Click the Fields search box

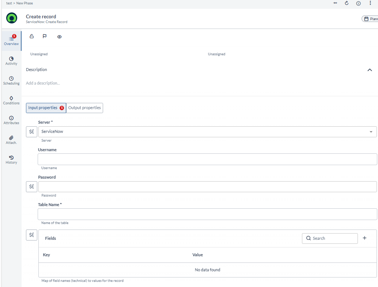click(329, 238)
